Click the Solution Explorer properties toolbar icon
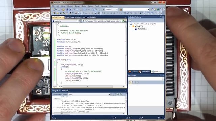 coord(130,21)
